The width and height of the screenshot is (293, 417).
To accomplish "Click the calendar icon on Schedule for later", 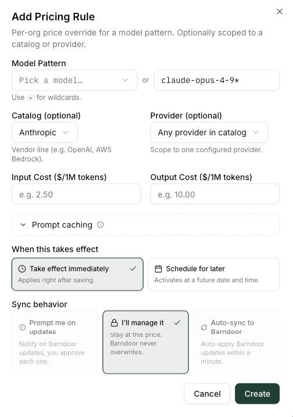I will tap(158, 269).
